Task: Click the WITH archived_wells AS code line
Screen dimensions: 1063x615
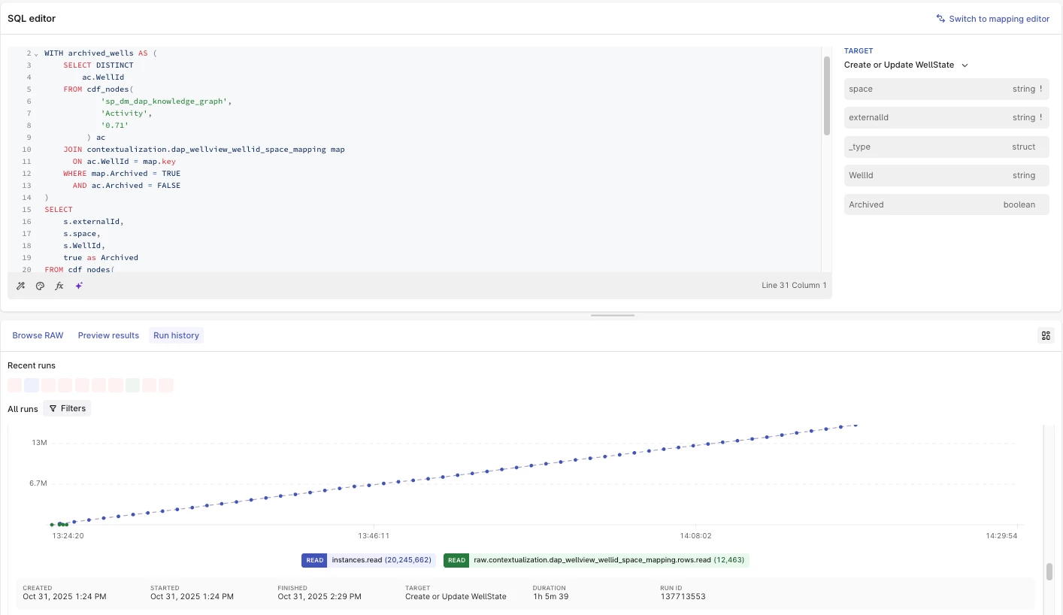Action: click(100, 53)
